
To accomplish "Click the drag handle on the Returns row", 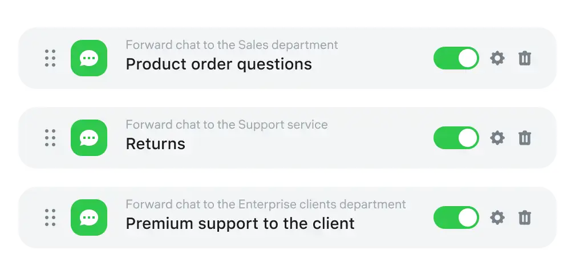I will click(50, 138).
